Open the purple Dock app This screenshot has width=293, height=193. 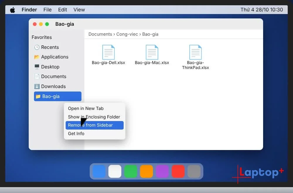(x=162, y=171)
